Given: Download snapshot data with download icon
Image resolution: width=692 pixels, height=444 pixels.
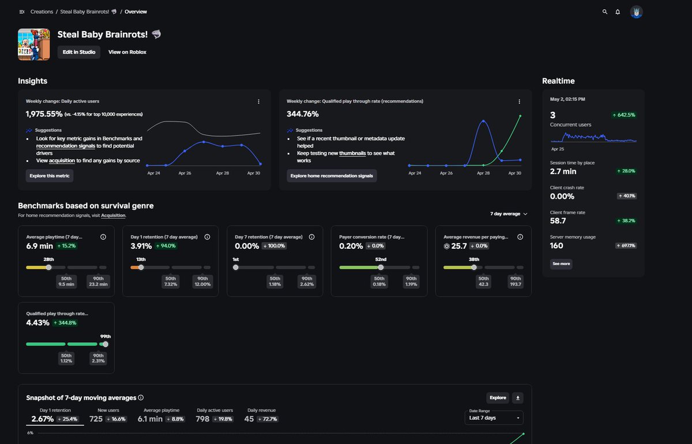Looking at the screenshot, I should pyautogui.click(x=517, y=397).
